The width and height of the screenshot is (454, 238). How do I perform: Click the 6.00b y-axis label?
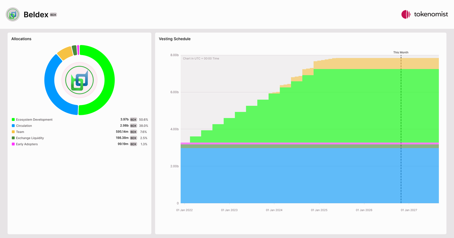point(174,92)
